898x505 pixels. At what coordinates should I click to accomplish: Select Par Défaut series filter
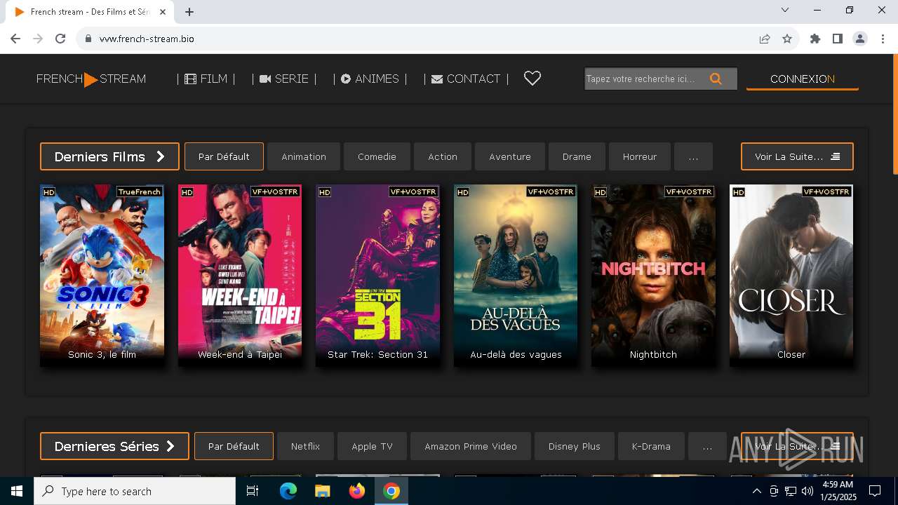[x=234, y=446]
